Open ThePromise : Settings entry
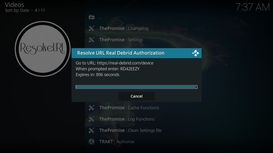Screen dimensions: 273x153 pyautogui.click(x=121, y=40)
